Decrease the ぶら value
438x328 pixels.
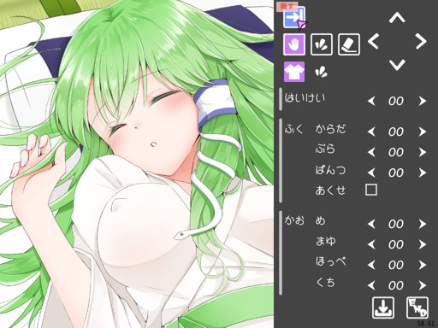(x=371, y=152)
